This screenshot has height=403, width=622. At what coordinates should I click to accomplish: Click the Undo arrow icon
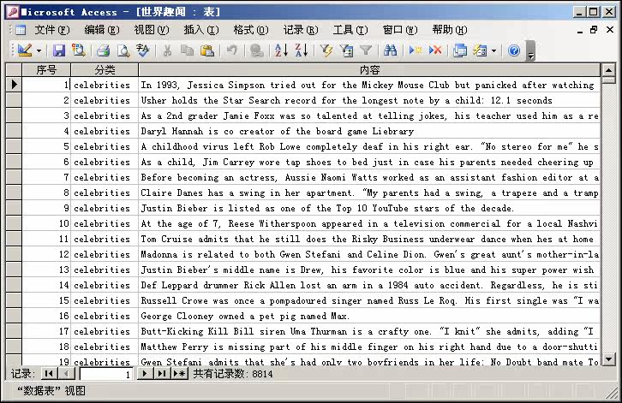(231, 50)
